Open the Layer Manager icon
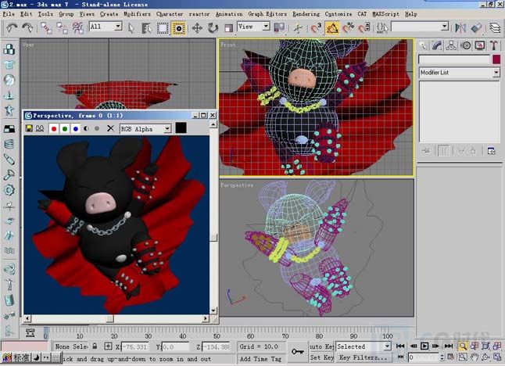The height and width of the screenshot is (366, 505). (495, 28)
